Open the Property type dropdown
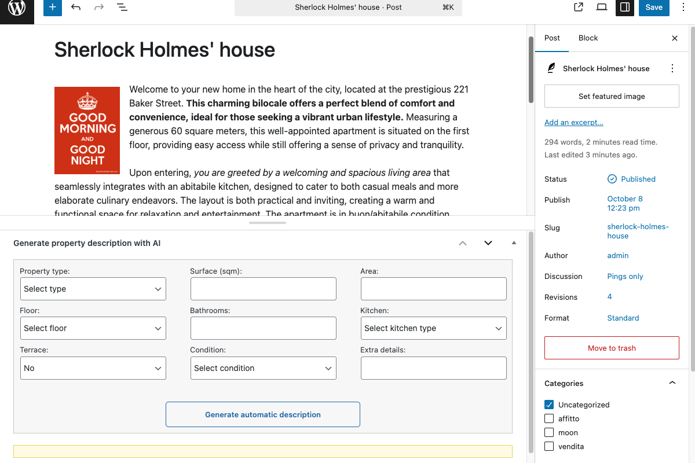The image size is (695, 463). pos(93,288)
